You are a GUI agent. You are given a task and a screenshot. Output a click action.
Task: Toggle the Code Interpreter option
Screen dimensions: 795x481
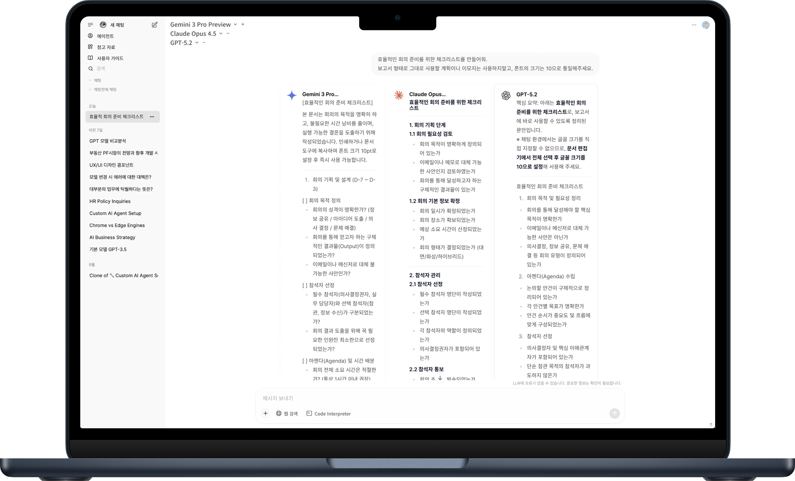pyautogui.click(x=328, y=414)
